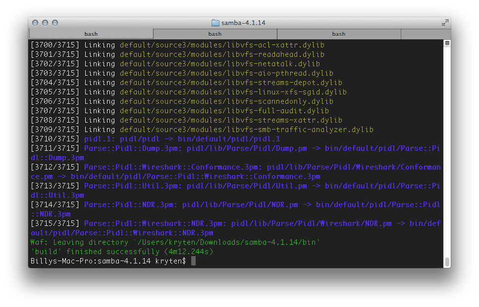Image resolution: width=479 pixels, height=307 pixels.
Task: Zoom the terminal window with the green button
Action: 55,23
